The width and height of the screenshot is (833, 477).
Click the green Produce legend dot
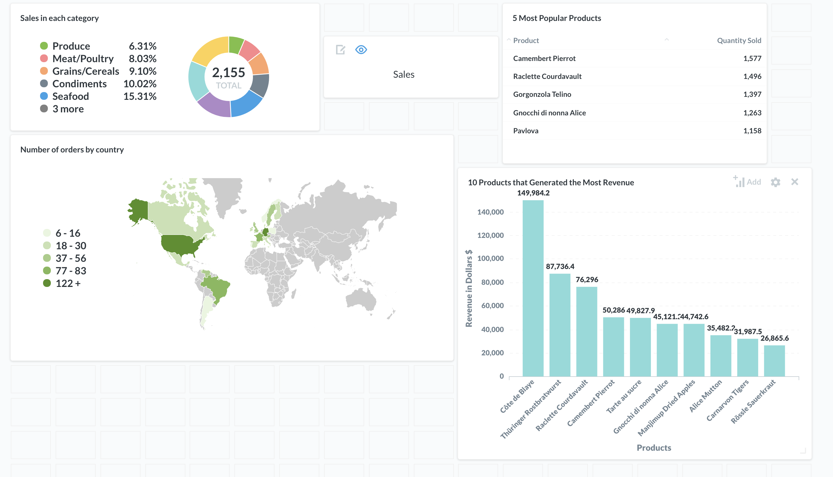click(x=44, y=45)
